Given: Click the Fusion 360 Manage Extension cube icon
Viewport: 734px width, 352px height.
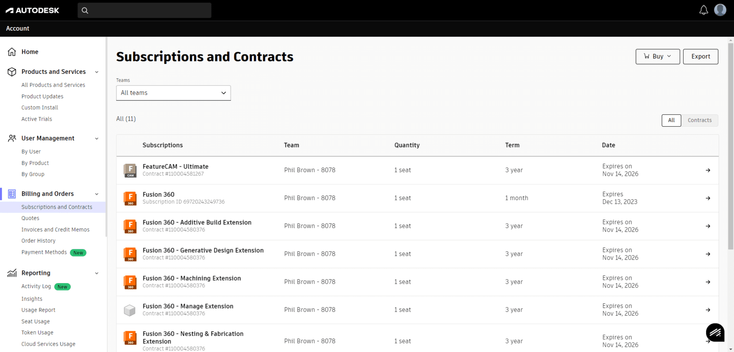Looking at the screenshot, I should click(130, 310).
